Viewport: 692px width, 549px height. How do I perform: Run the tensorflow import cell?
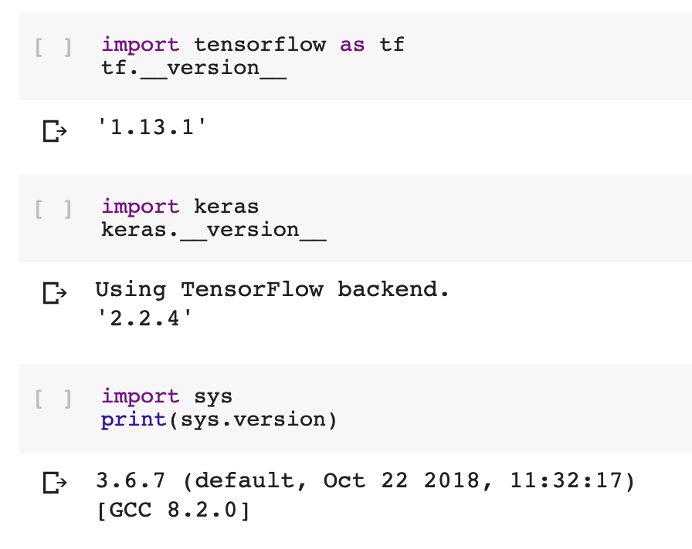click(53, 47)
